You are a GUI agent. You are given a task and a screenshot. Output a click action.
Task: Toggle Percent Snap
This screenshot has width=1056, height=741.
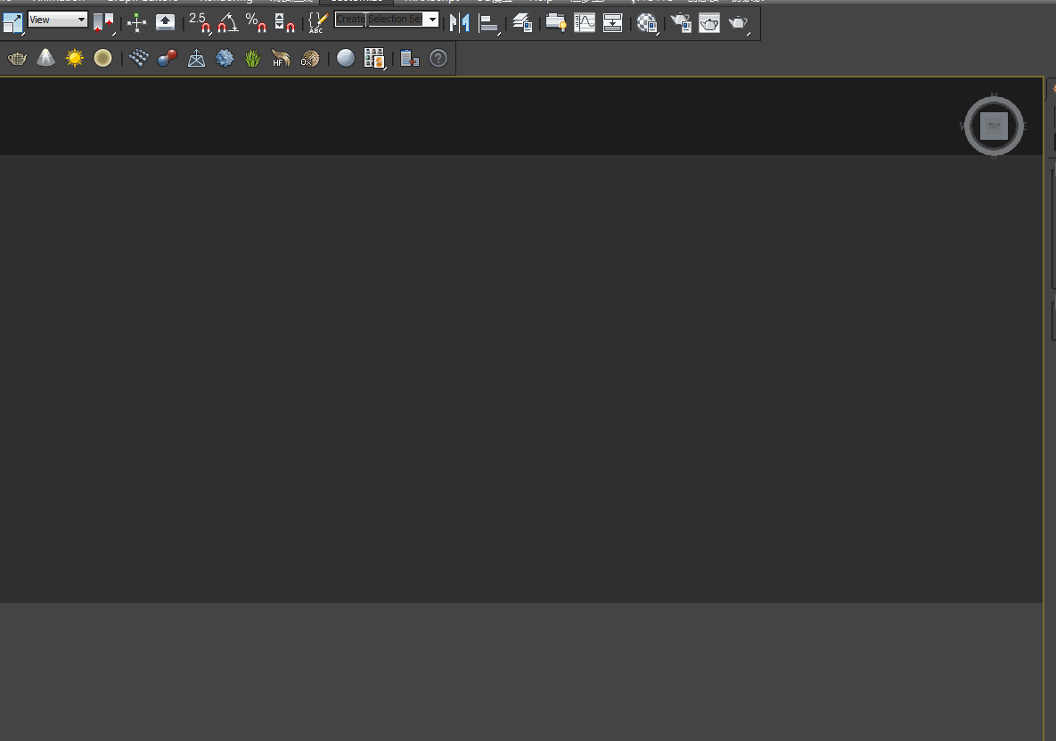coord(256,23)
